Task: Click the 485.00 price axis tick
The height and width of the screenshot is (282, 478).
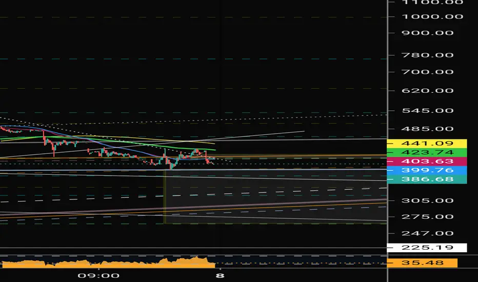Action: coord(427,129)
